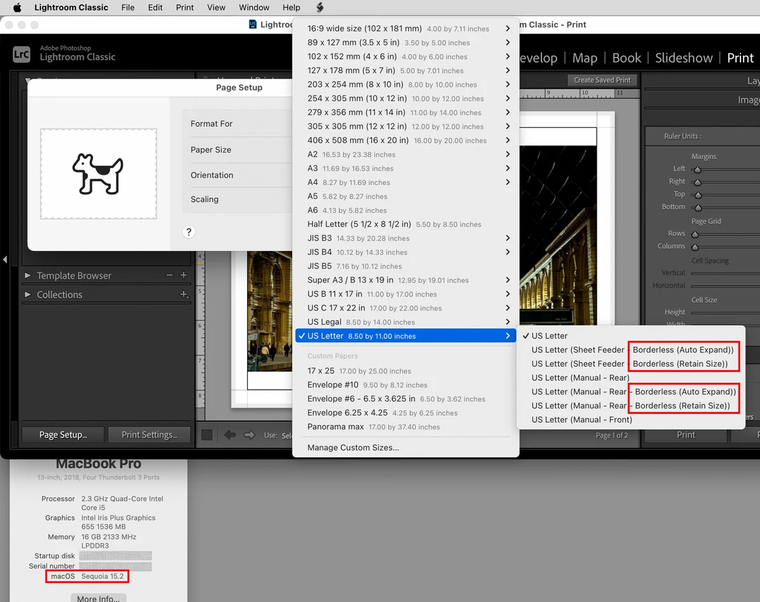Switch to the Map module
This screenshot has height=602, width=760.
click(585, 58)
